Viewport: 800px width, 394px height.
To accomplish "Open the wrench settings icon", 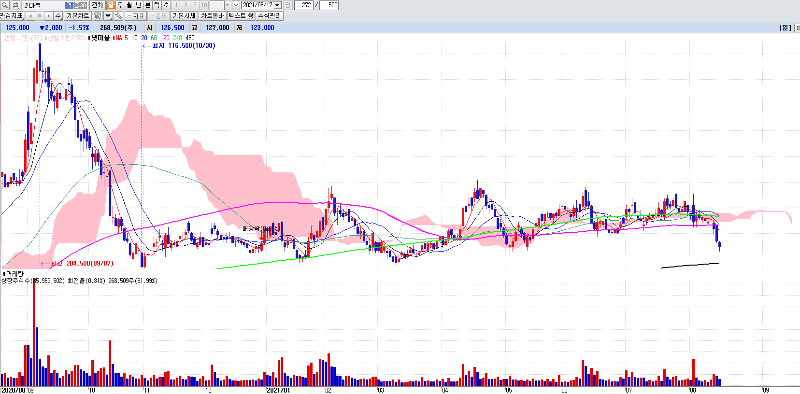I will click(119, 16).
